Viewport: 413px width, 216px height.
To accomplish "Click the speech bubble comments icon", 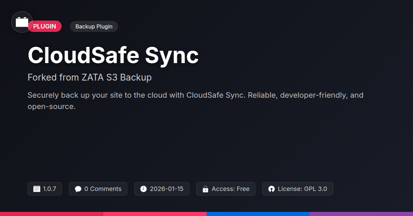I will click(78, 189).
